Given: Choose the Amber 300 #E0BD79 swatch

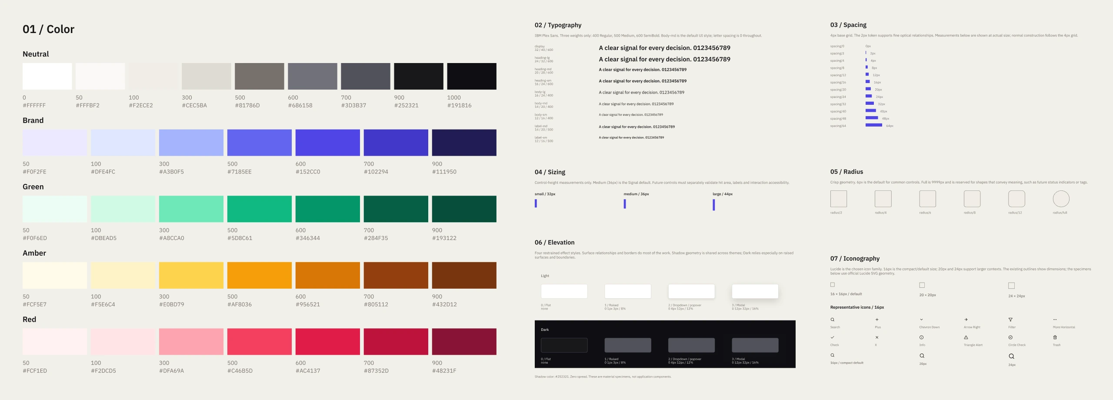Looking at the screenshot, I should coord(191,275).
